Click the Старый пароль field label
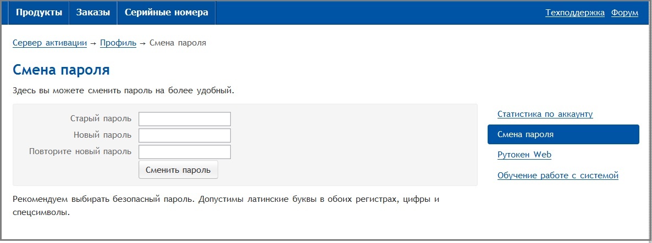The image size is (652, 243). tap(101, 118)
